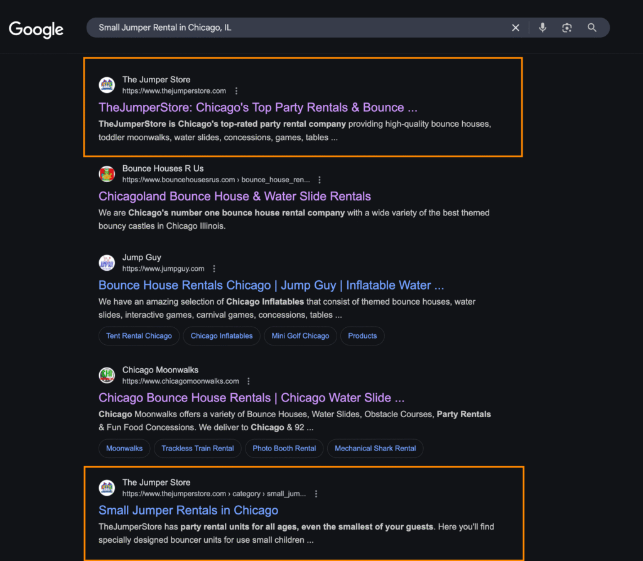Open more options for thejumperstore.com homepage result

[x=236, y=90]
